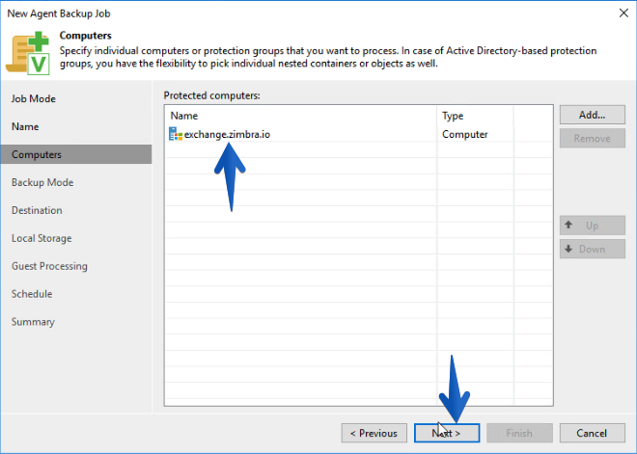Sort the list by Name column header

coord(301,116)
